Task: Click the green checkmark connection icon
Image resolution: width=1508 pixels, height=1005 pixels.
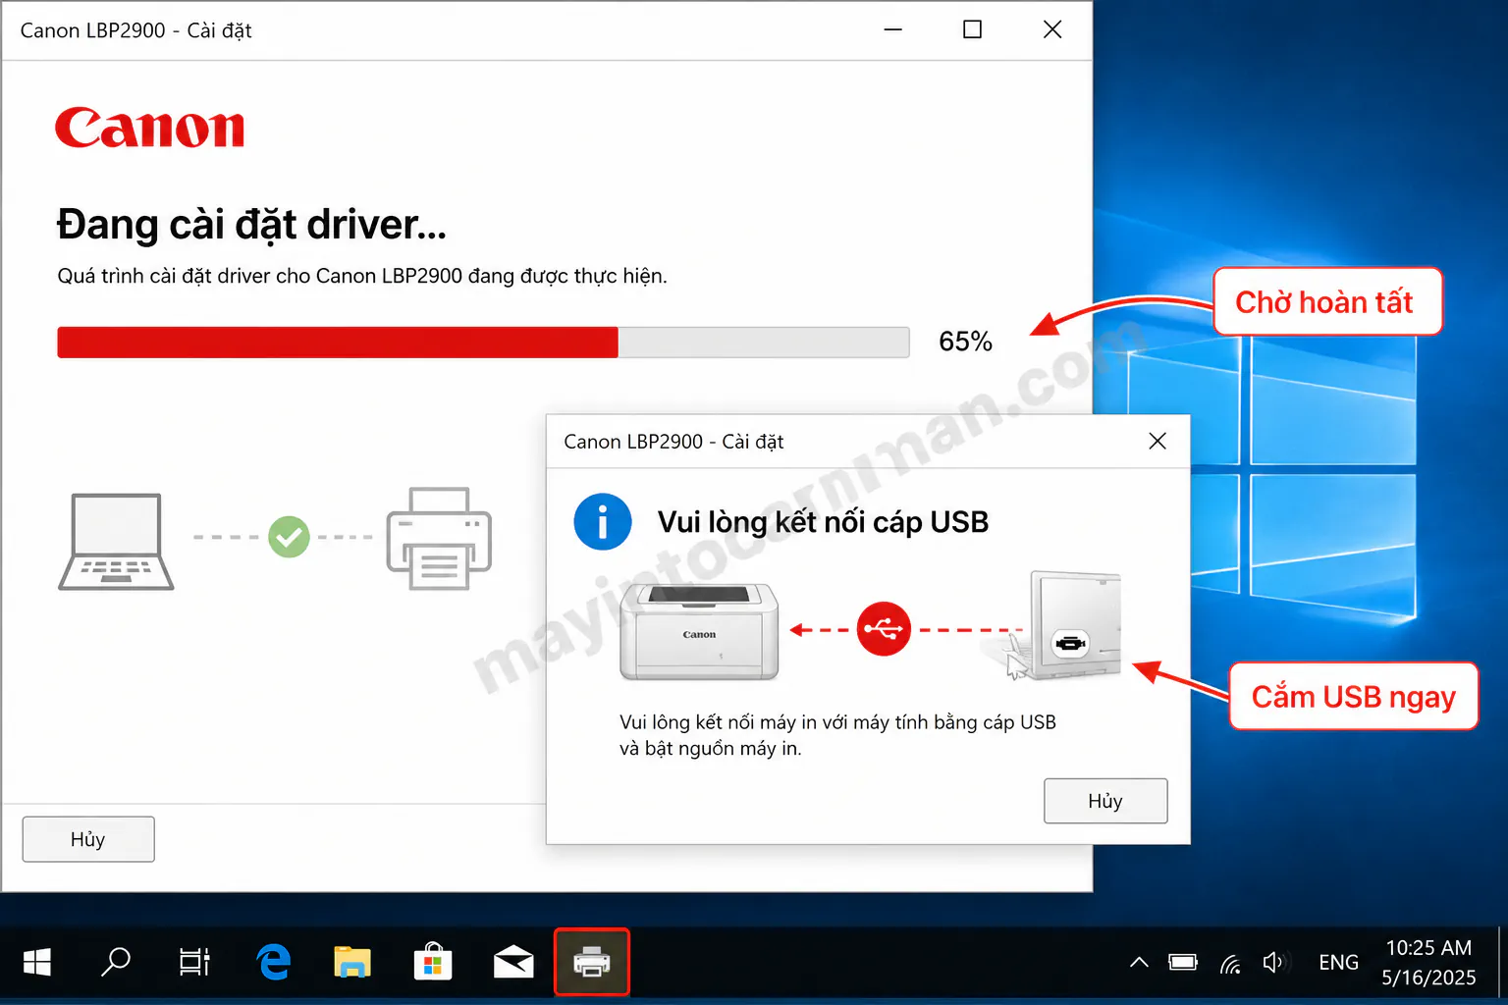Action: click(x=289, y=537)
